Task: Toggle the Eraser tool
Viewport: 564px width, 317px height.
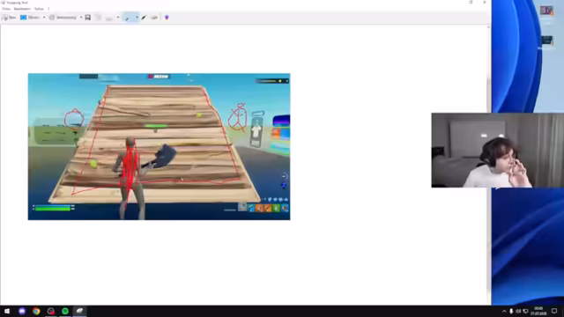Action: [x=154, y=18]
